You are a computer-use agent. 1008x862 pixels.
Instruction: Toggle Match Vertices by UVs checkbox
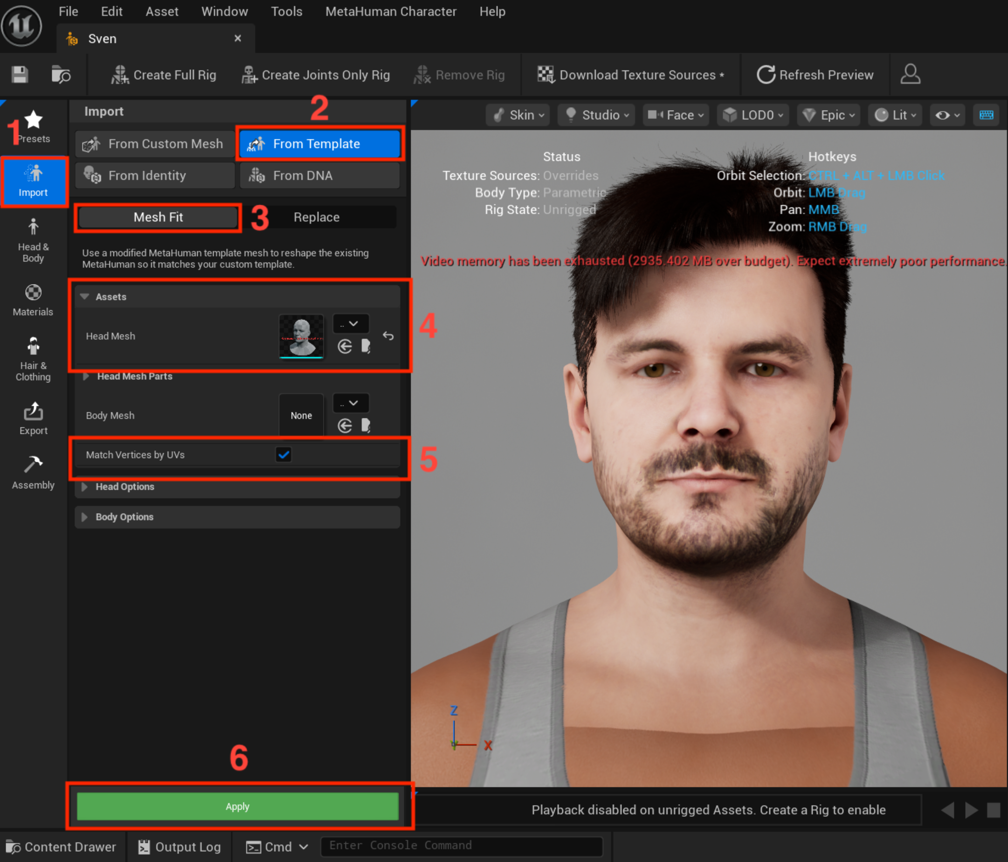coord(283,455)
